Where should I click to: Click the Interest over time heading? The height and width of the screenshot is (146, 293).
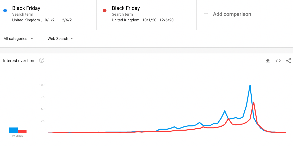tap(19, 61)
